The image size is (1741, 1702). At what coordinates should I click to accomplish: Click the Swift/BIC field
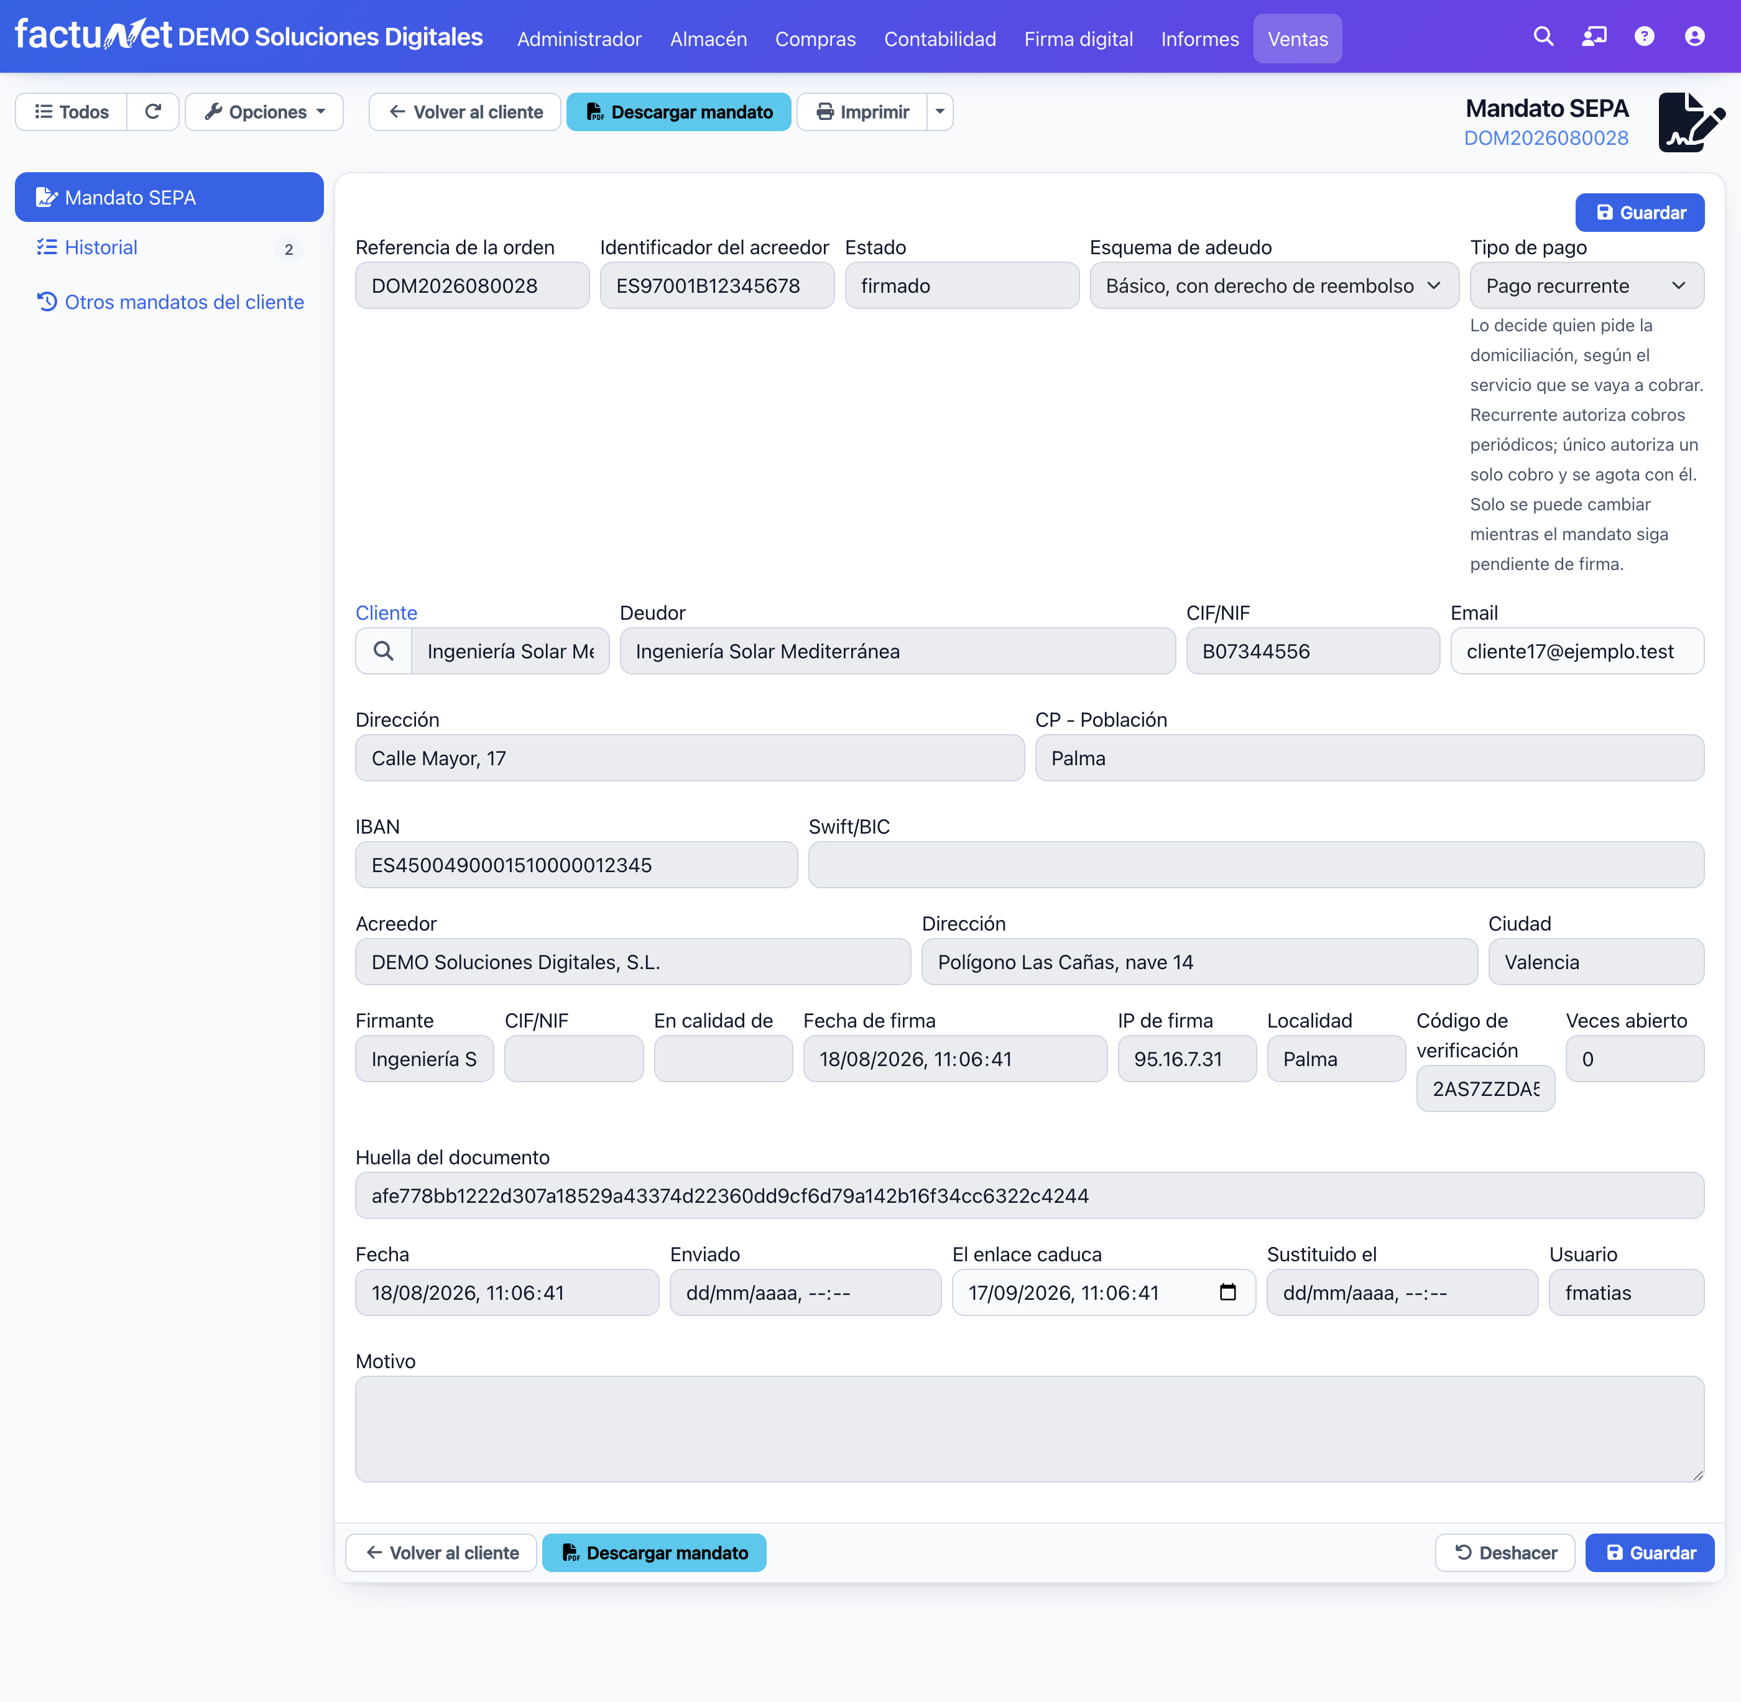pos(1257,865)
